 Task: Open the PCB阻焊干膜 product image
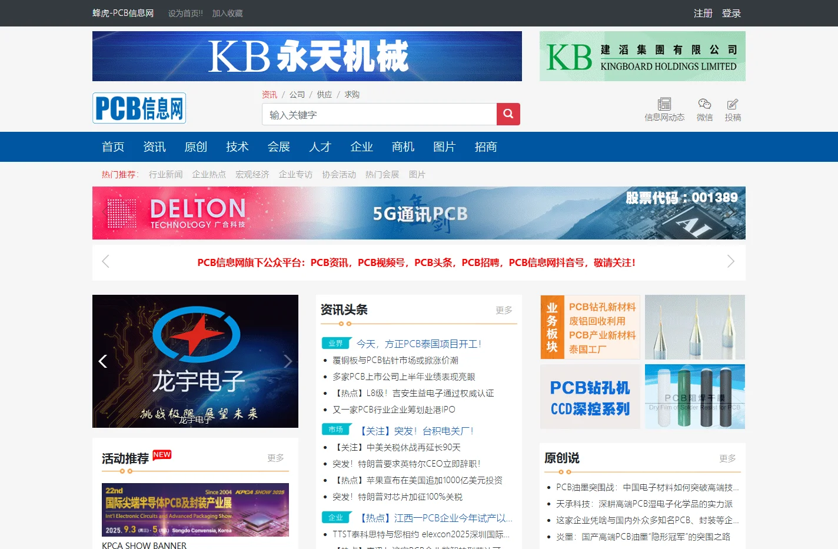(x=695, y=397)
